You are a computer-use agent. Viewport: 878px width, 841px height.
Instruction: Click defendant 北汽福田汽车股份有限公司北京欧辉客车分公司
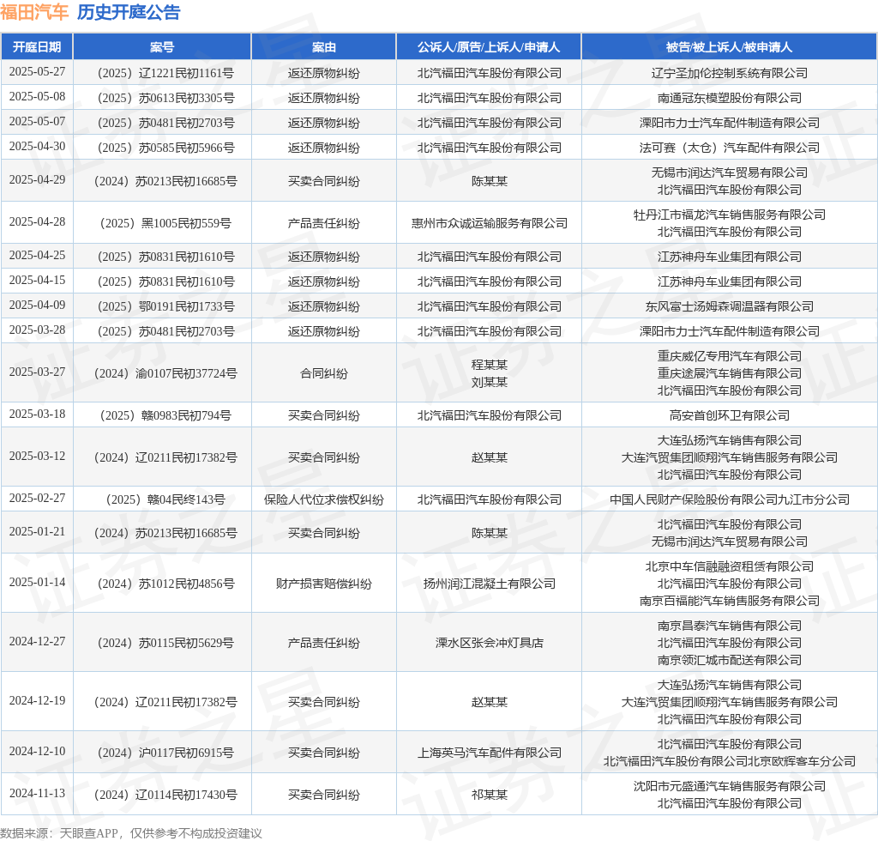tap(729, 761)
